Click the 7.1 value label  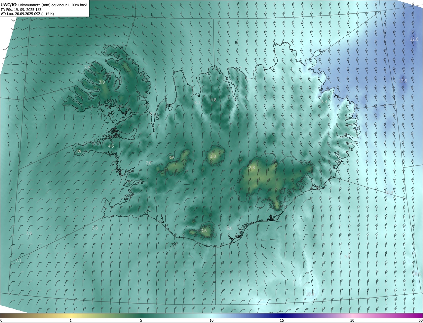(x=19, y=261)
